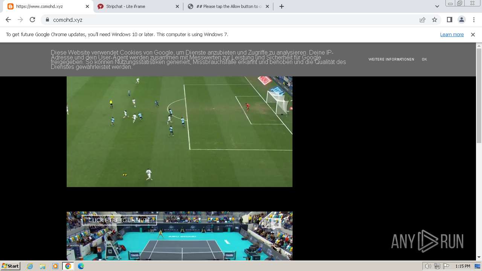Go back using the browser back arrow
482x271 pixels.
8,20
